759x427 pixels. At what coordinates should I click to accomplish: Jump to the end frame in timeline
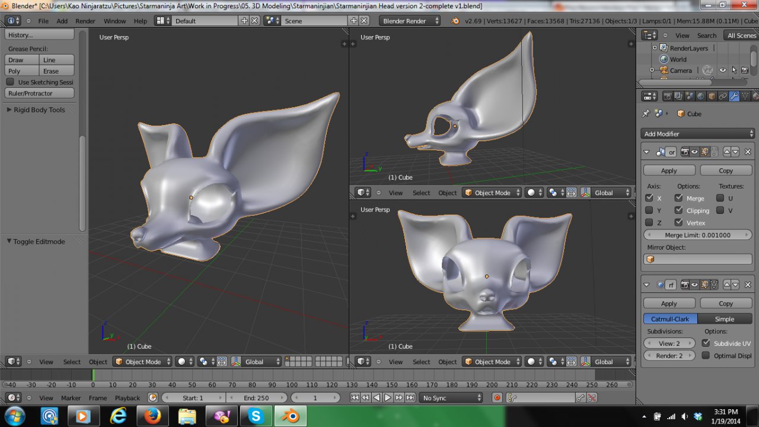[x=410, y=398]
